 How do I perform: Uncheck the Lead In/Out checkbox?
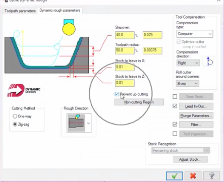pyautogui.click(x=175, y=106)
